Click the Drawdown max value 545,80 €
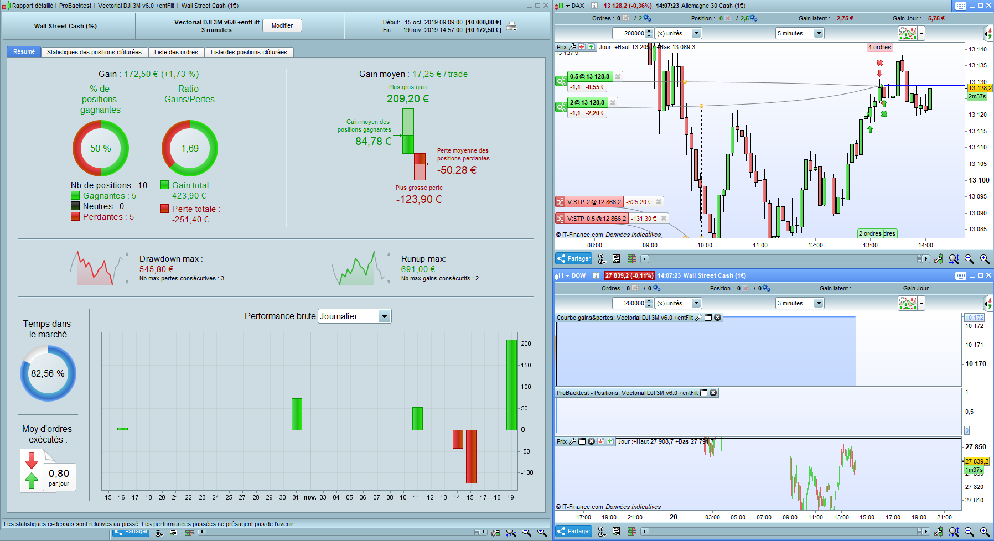 pos(156,269)
